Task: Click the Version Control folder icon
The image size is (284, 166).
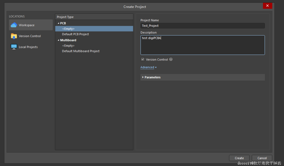Action: coord(14,36)
